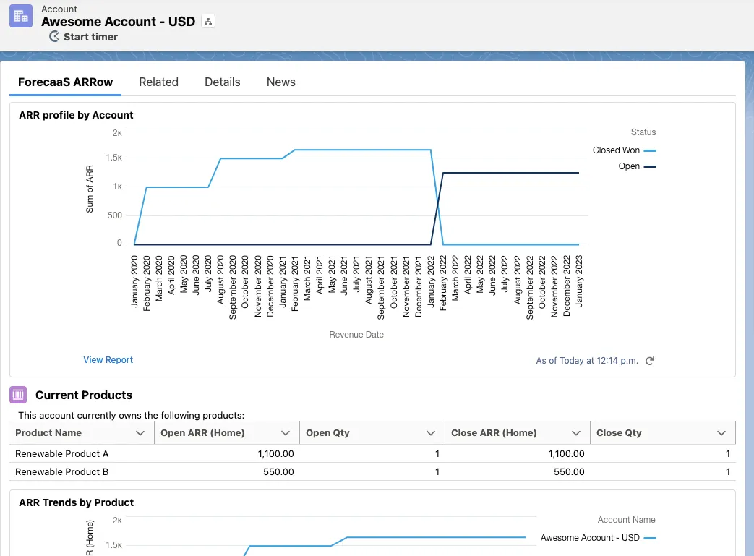754x556 pixels.
Task: Click the January 2023 axis label
Action: point(579,281)
